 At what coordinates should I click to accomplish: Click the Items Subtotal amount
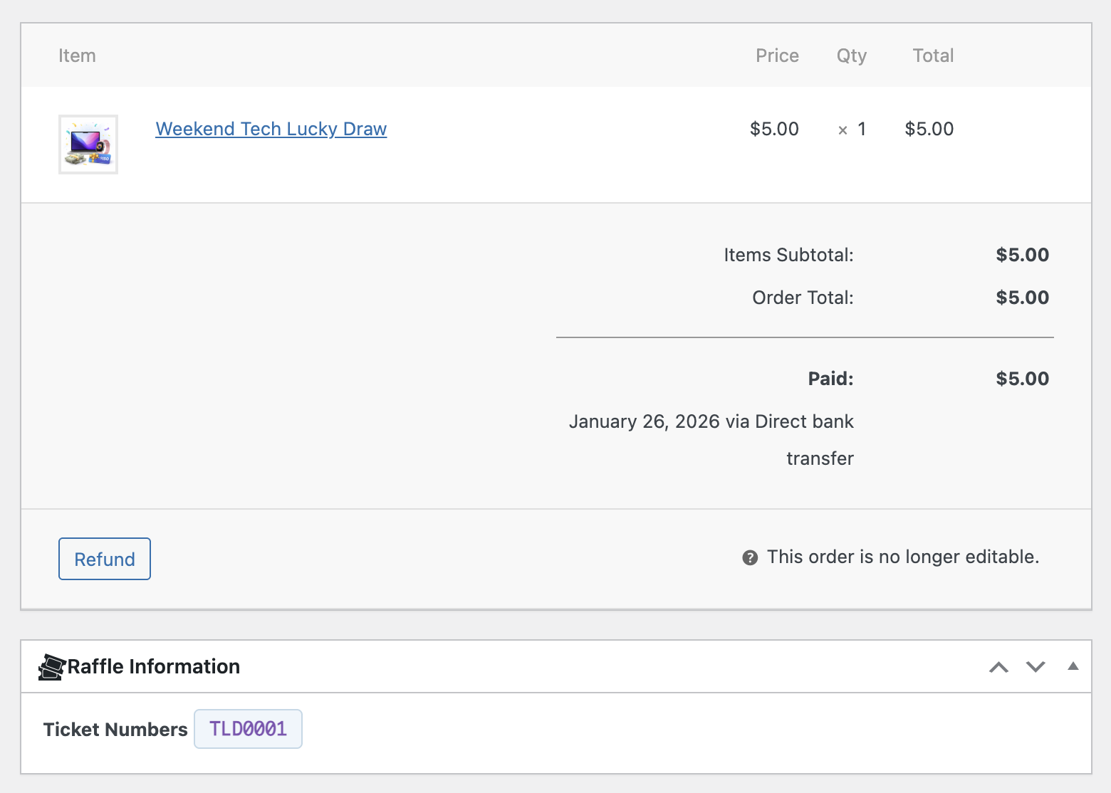[x=1022, y=255]
